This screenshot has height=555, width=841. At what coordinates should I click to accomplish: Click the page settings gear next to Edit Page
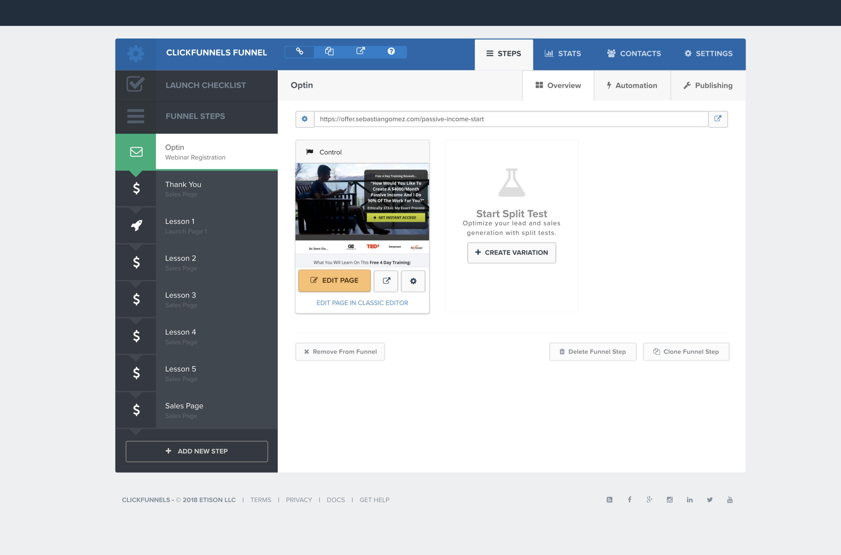413,281
